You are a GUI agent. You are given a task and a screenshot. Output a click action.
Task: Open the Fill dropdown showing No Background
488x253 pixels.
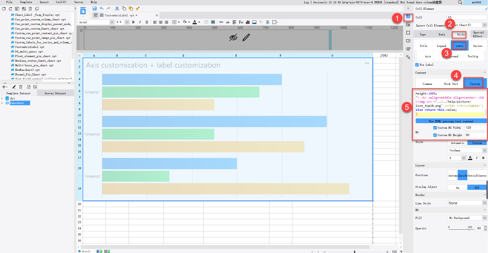pos(467,218)
